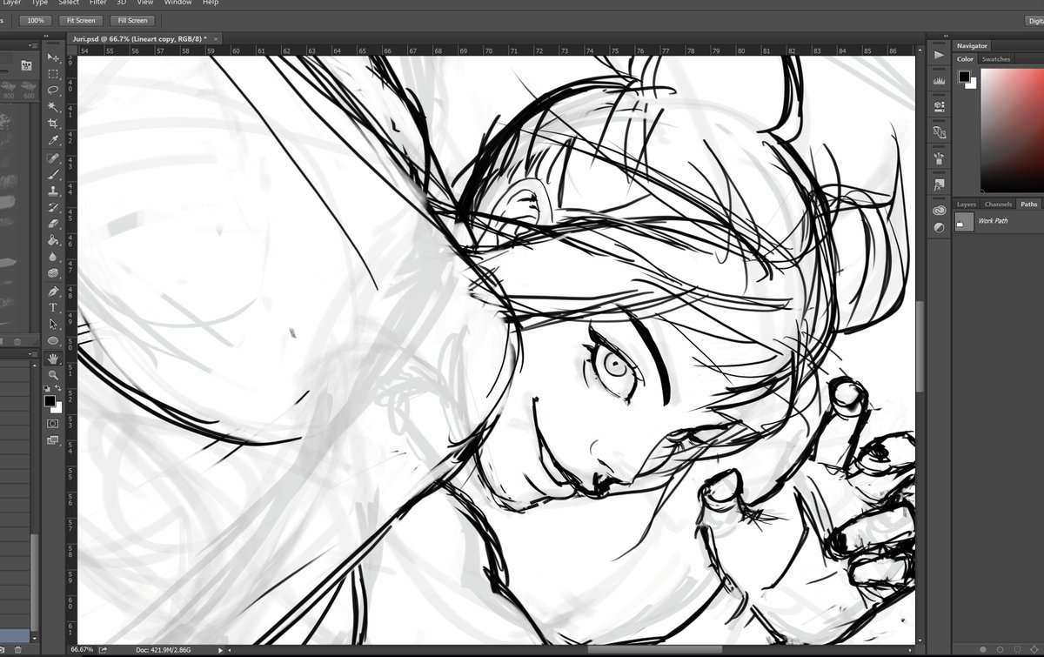The width and height of the screenshot is (1044, 657).
Task: Close the Juri.psd document tab
Action: (216, 38)
